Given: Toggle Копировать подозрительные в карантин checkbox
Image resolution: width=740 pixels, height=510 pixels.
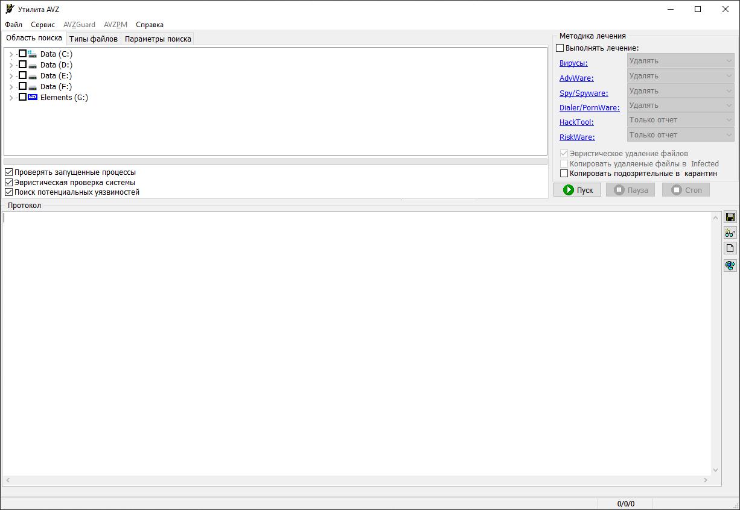Looking at the screenshot, I should [x=564, y=174].
